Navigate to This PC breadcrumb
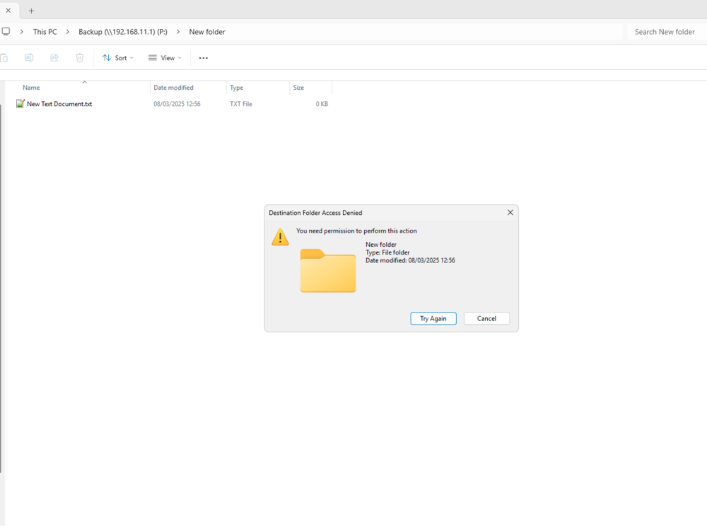707x531 pixels. (45, 32)
